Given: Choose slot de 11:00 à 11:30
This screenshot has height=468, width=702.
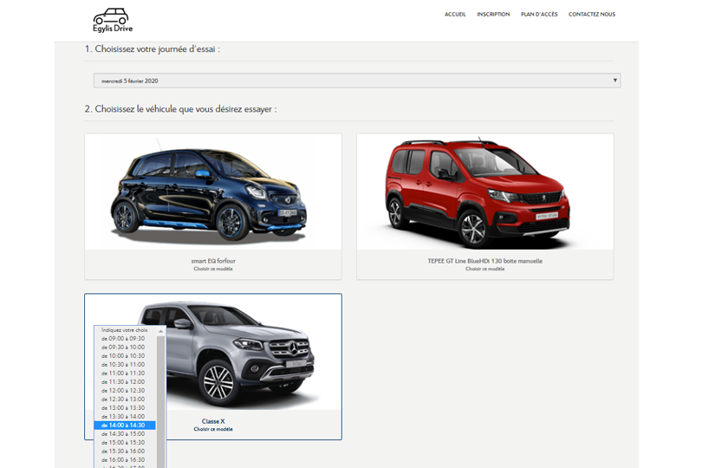Looking at the screenshot, I should point(125,373).
